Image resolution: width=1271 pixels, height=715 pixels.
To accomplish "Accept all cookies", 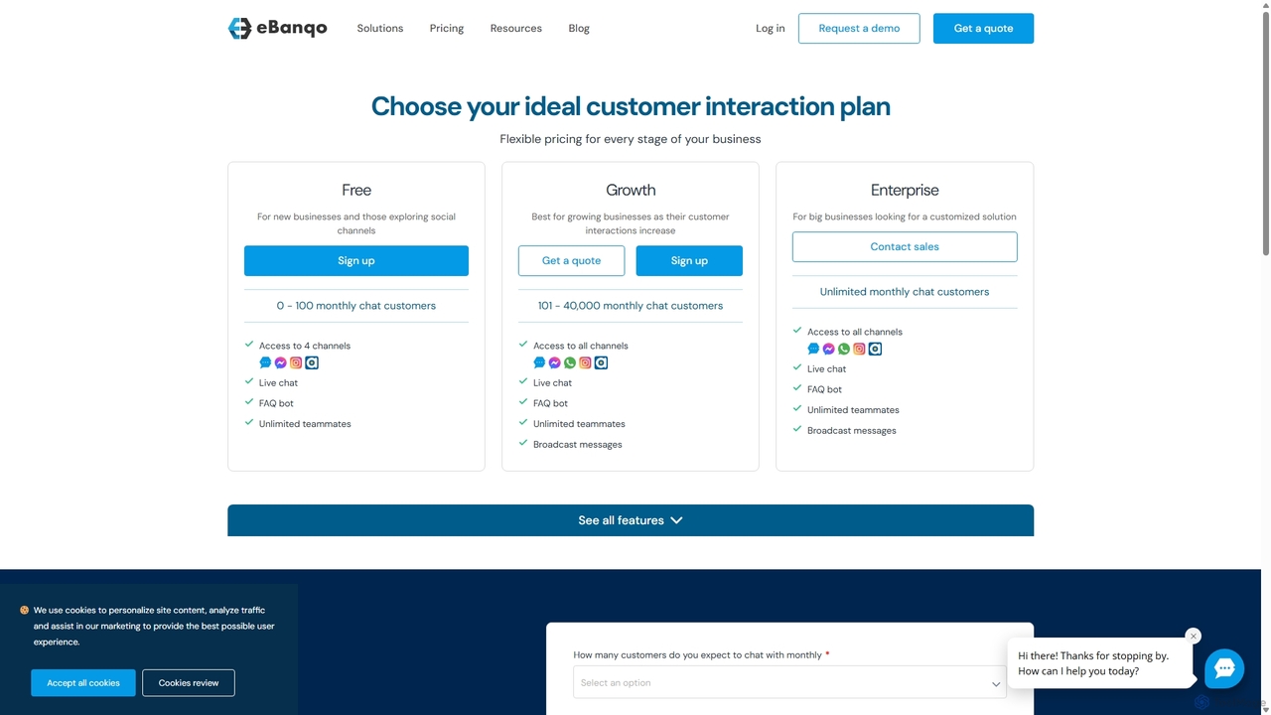I will tap(83, 682).
